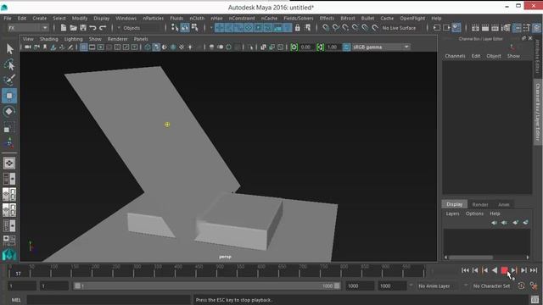This screenshot has width=543, height=305.
Task: Open the FX menu set dropdown
Action: 28,28
